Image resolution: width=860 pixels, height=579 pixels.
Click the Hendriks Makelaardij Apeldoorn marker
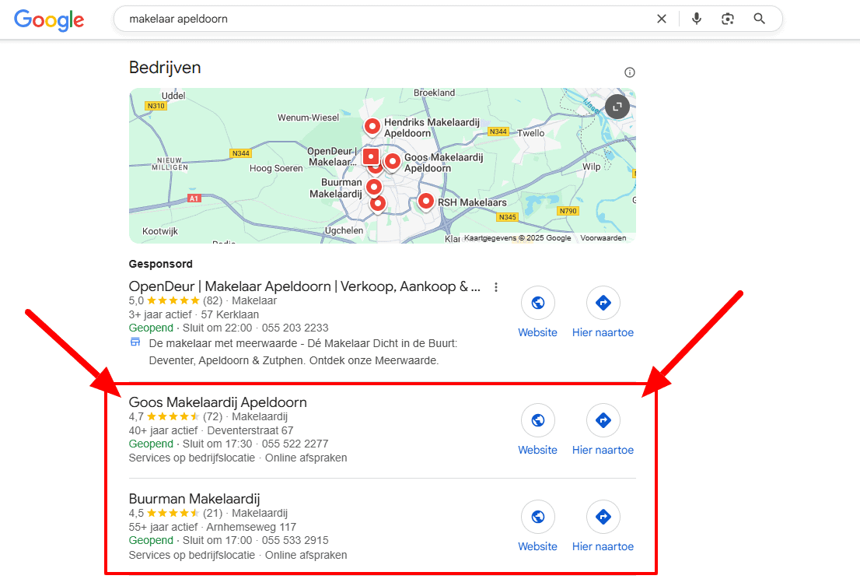[x=372, y=126]
